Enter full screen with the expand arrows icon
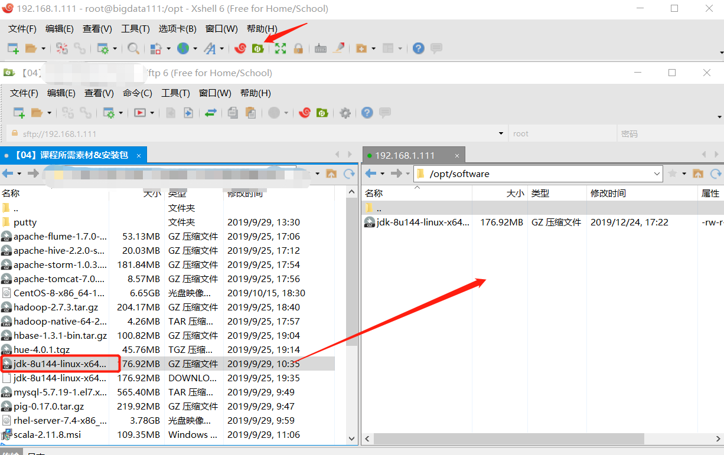724x455 pixels. pyautogui.click(x=280, y=48)
